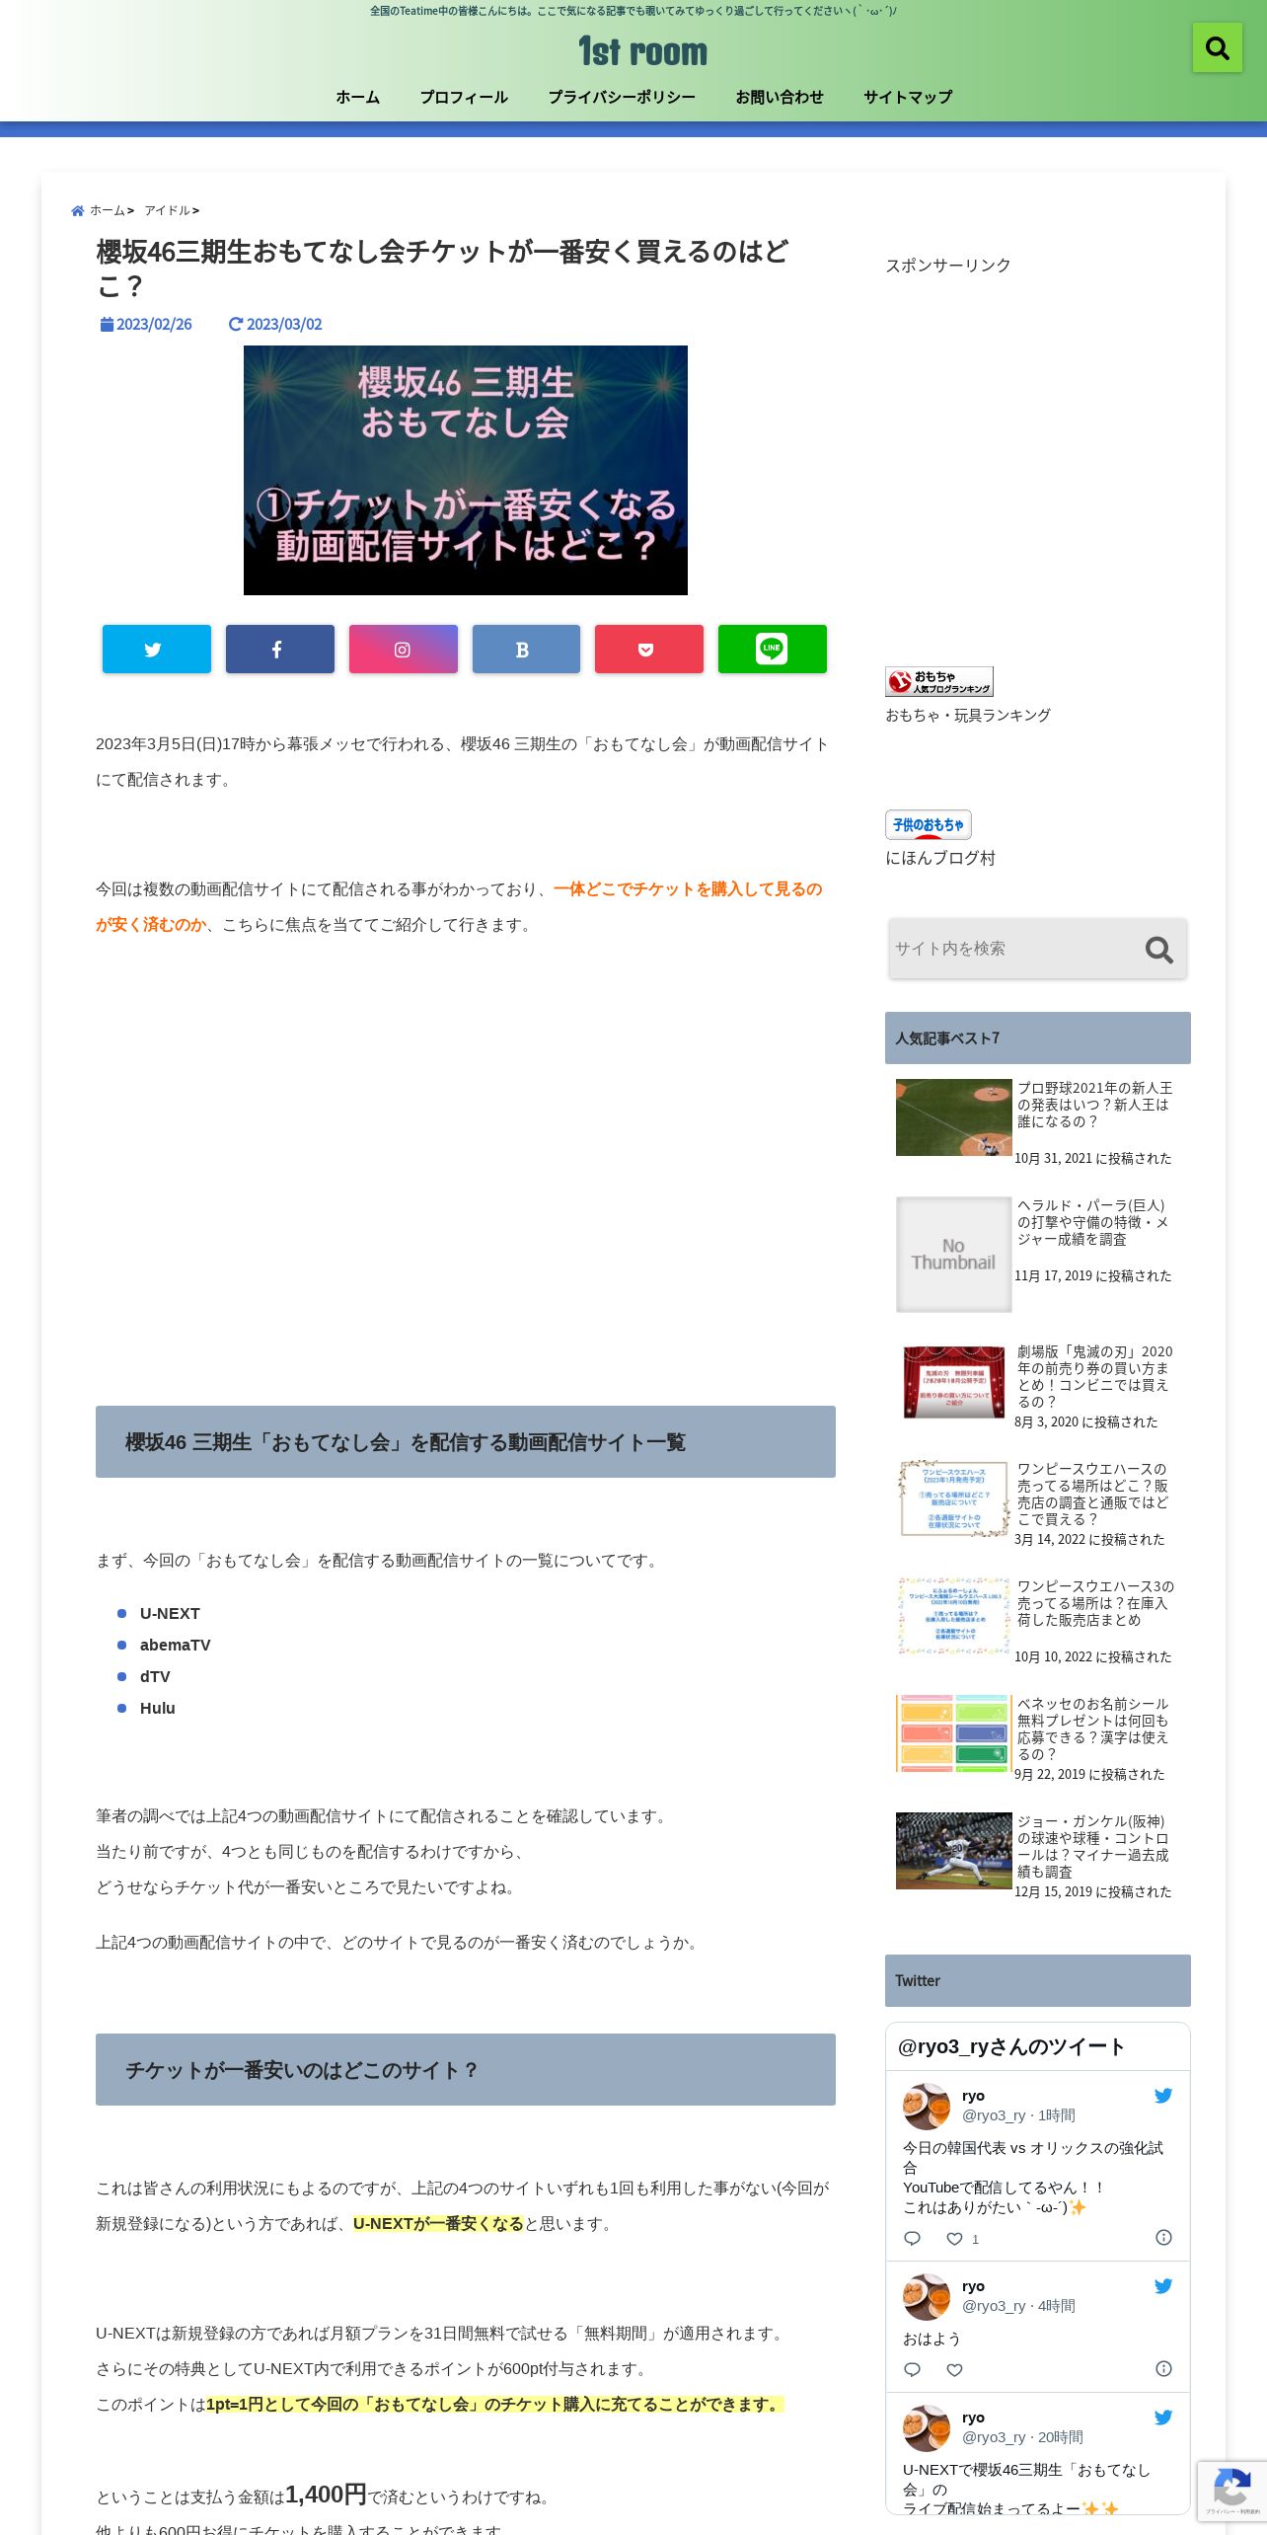Click the 人気記事ベスト7 sidebar heading
This screenshot has width=1267, height=2535.
tap(1038, 1037)
